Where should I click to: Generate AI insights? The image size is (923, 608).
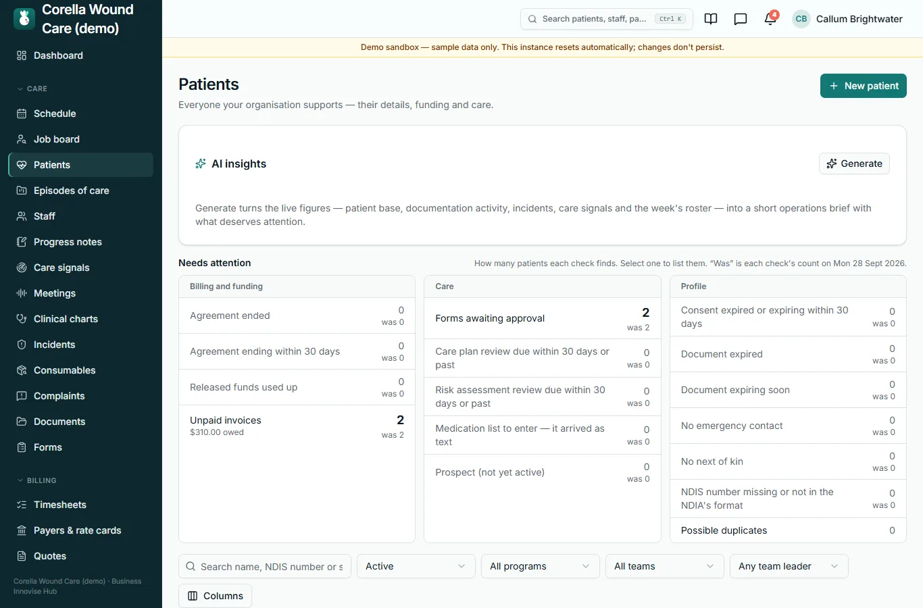point(854,163)
